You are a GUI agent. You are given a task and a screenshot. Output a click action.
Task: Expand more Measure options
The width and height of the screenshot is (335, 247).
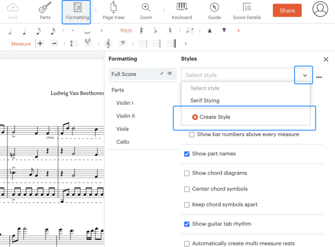coord(186,44)
